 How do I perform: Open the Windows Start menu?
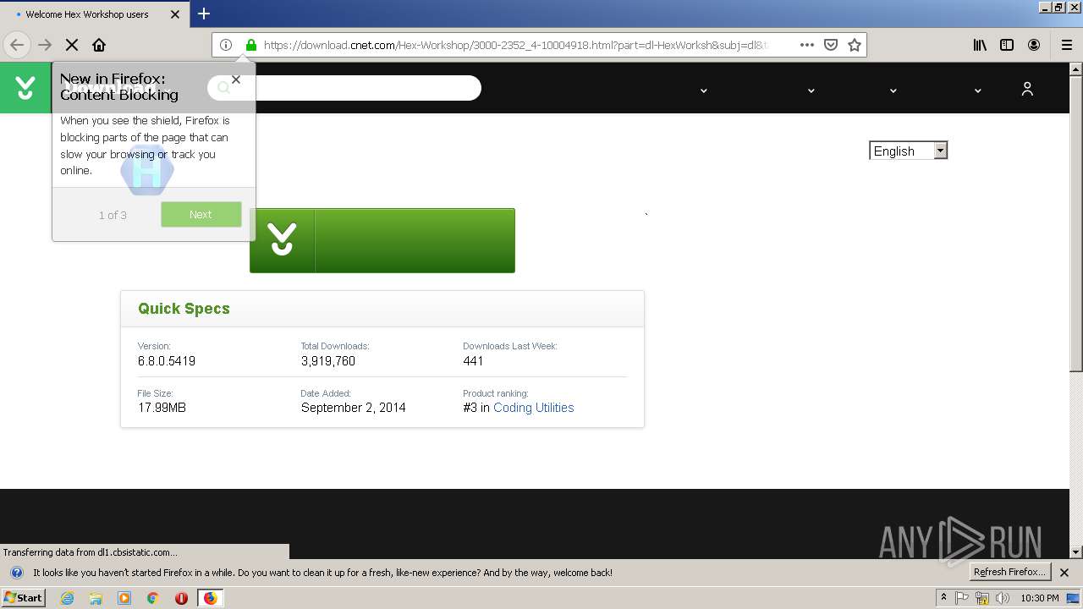click(23, 598)
